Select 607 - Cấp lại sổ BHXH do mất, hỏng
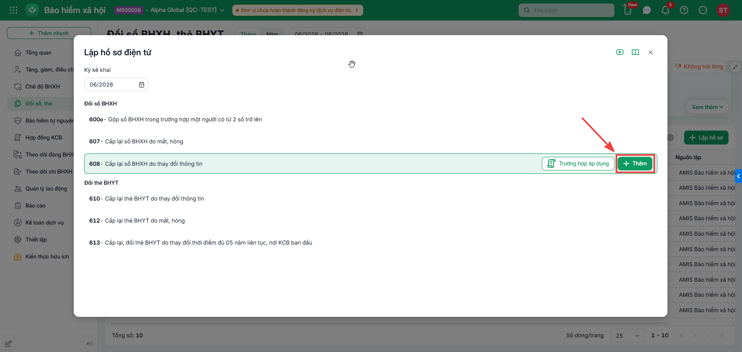 (x=371, y=141)
